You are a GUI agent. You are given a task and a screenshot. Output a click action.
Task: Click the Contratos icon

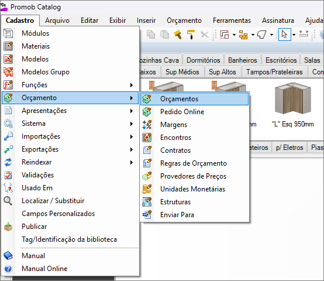point(147,150)
